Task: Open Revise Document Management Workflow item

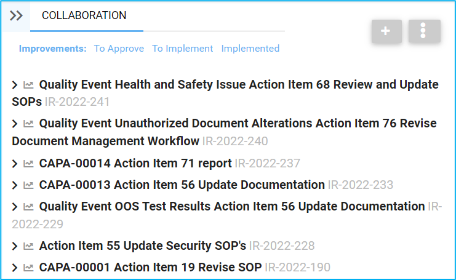Action: (x=105, y=141)
